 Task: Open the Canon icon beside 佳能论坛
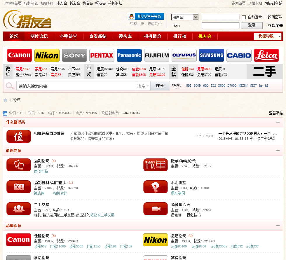pyautogui.click(x=19, y=240)
